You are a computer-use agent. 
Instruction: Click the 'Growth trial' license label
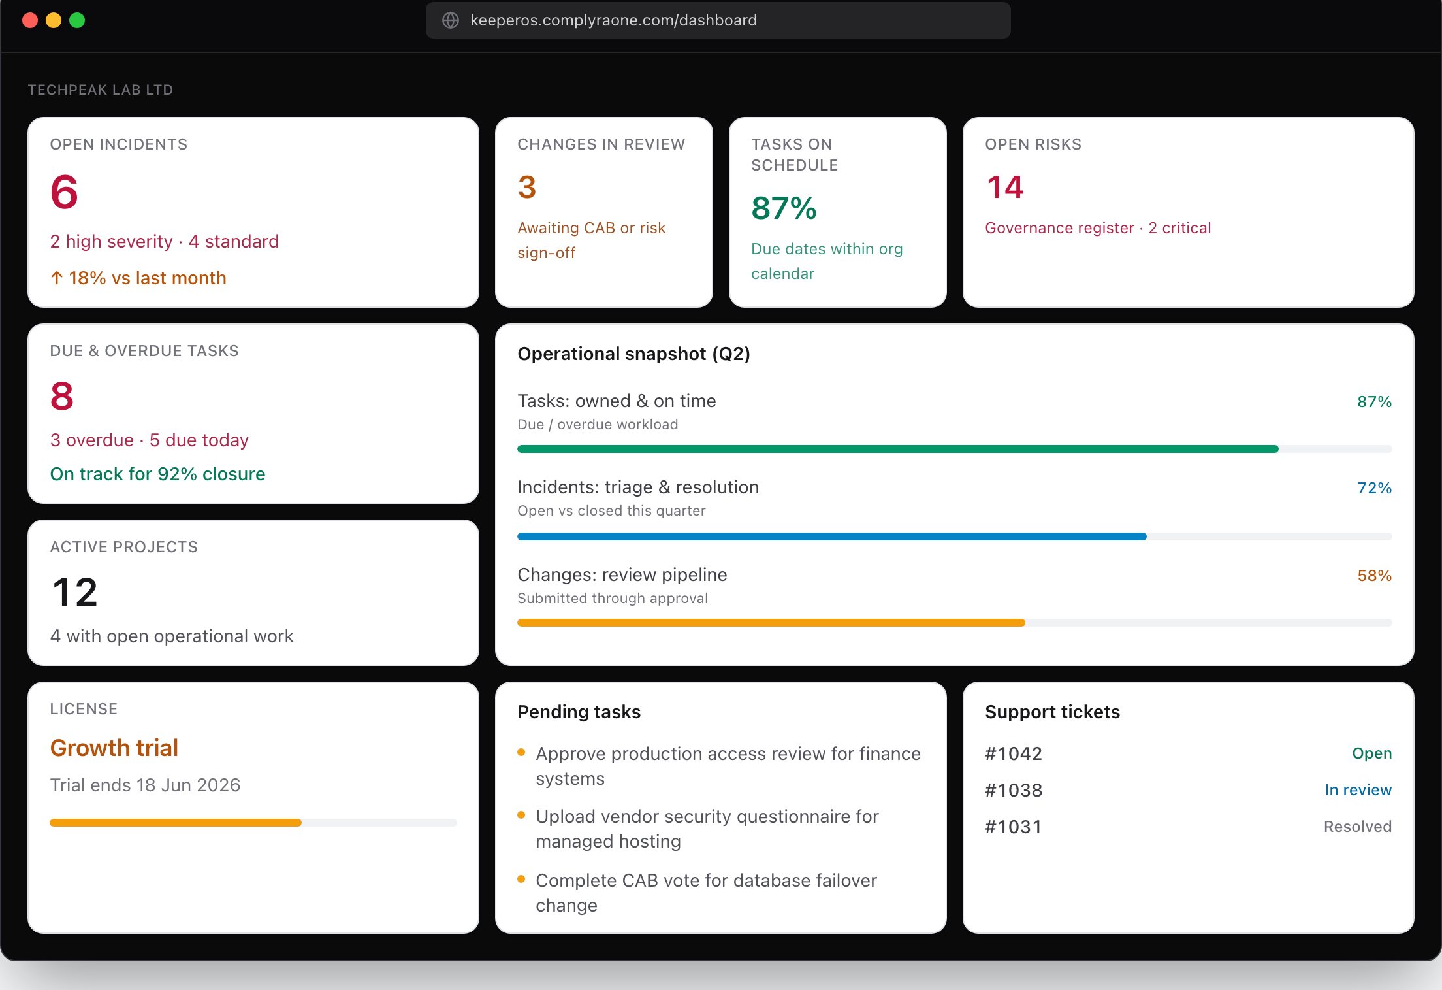[114, 748]
